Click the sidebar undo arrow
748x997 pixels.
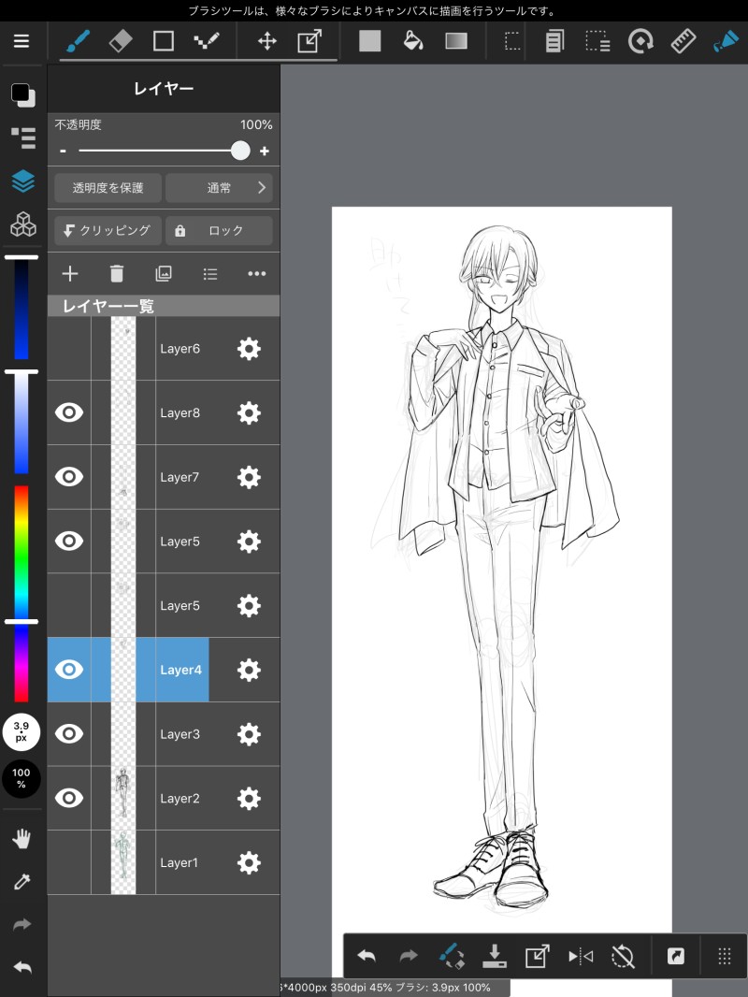[x=22, y=968]
